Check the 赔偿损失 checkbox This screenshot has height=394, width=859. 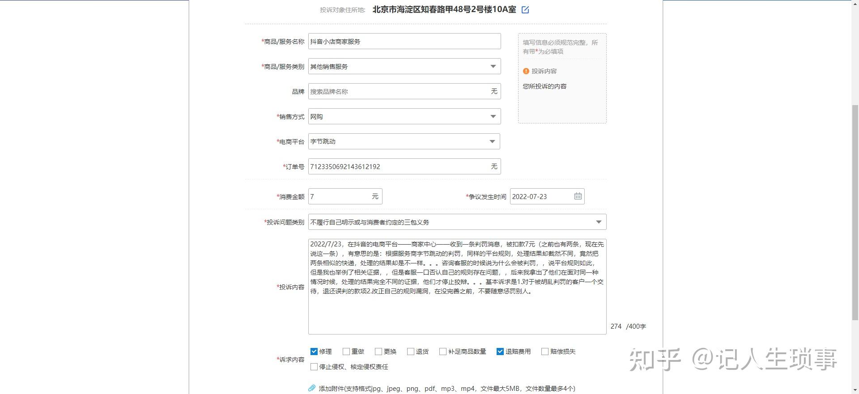(x=545, y=352)
